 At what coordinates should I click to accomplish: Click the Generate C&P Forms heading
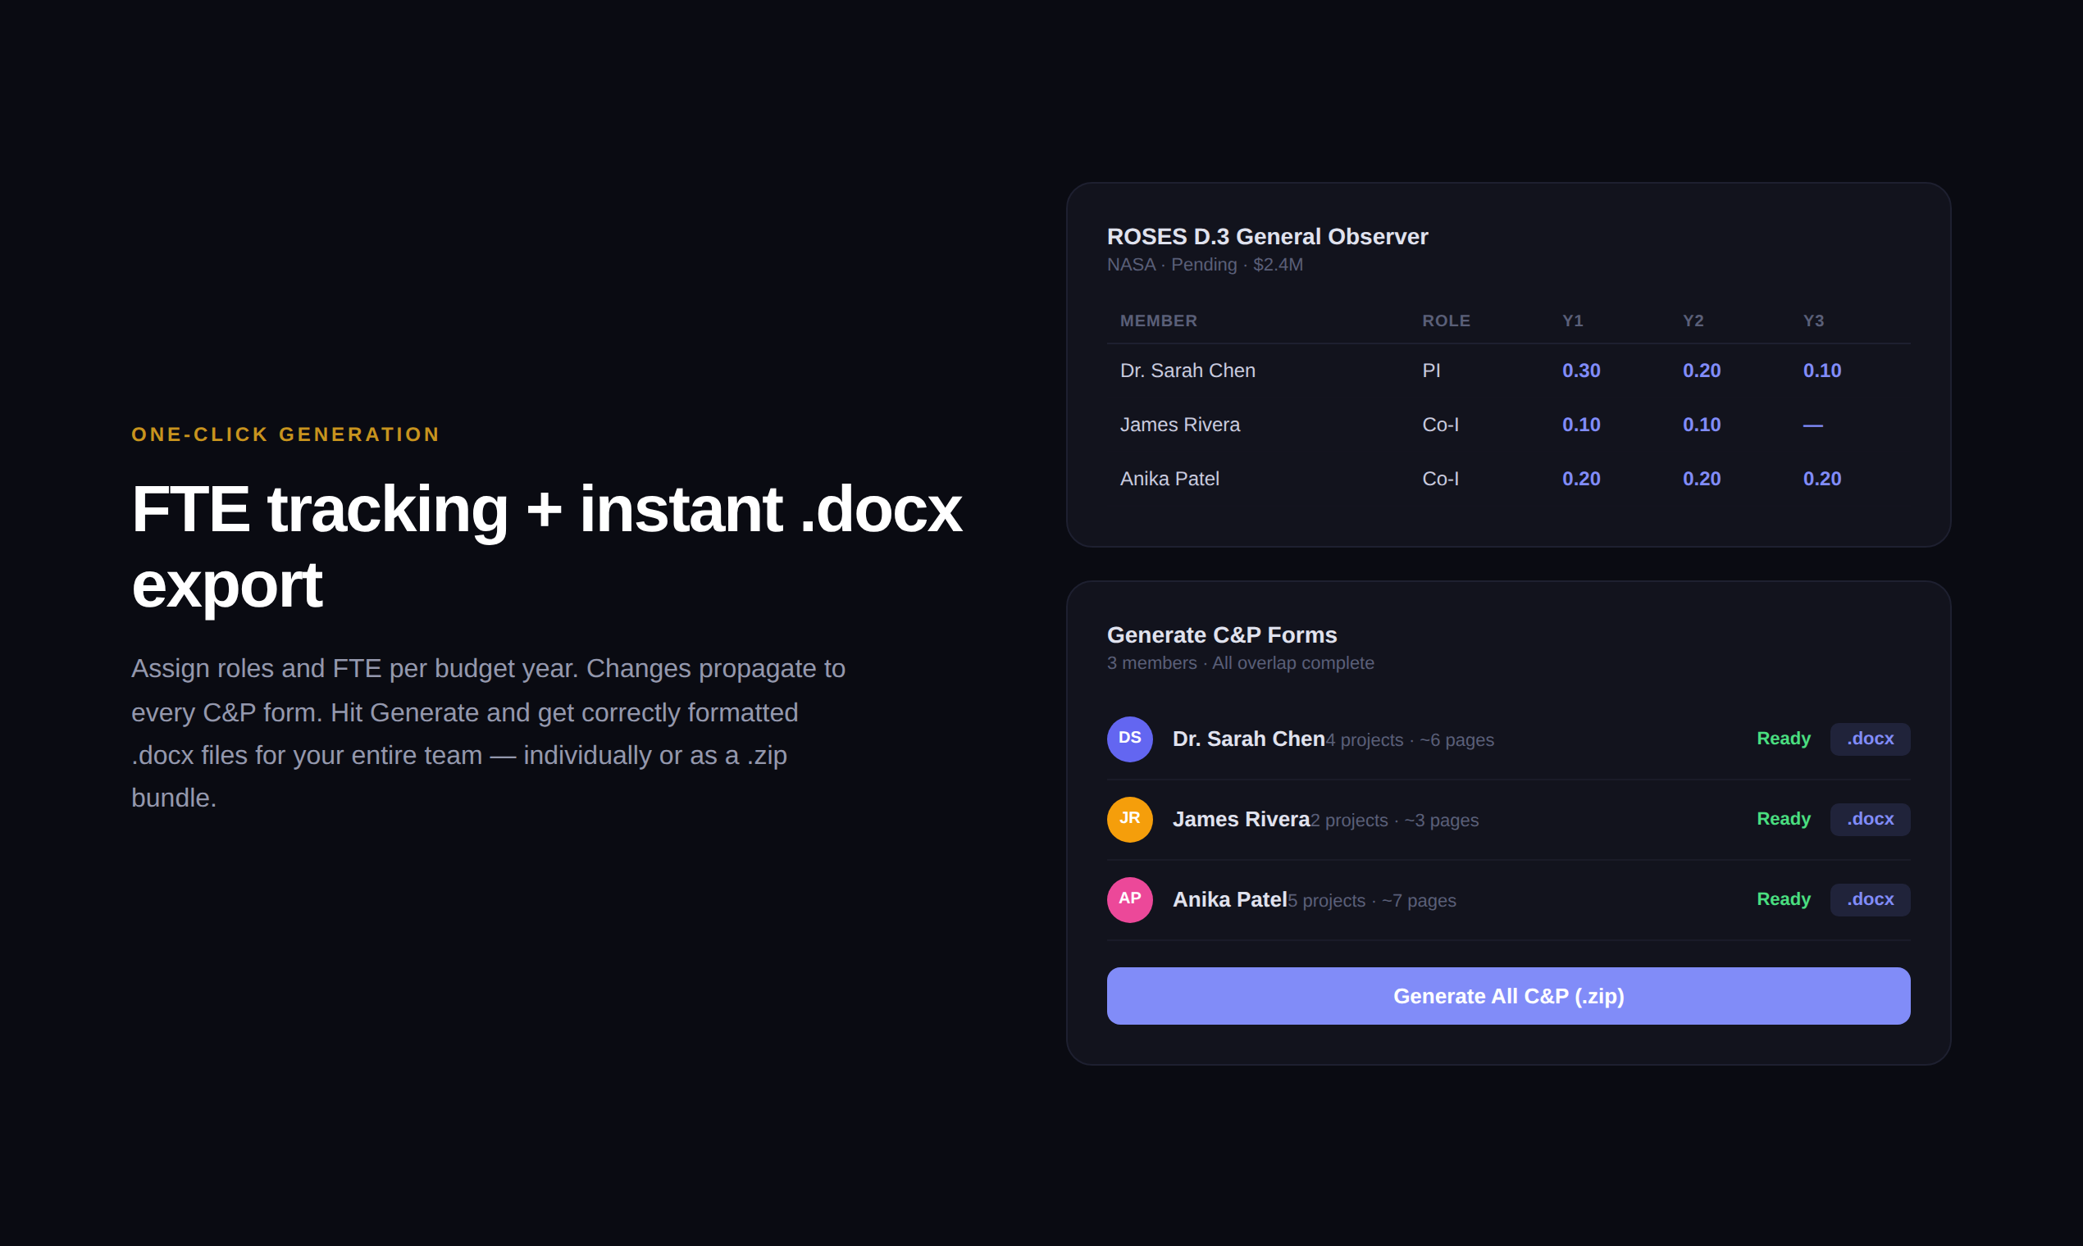1221,634
